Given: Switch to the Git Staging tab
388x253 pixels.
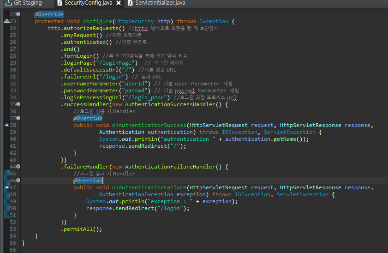Looking at the screenshot, I should [24, 3].
